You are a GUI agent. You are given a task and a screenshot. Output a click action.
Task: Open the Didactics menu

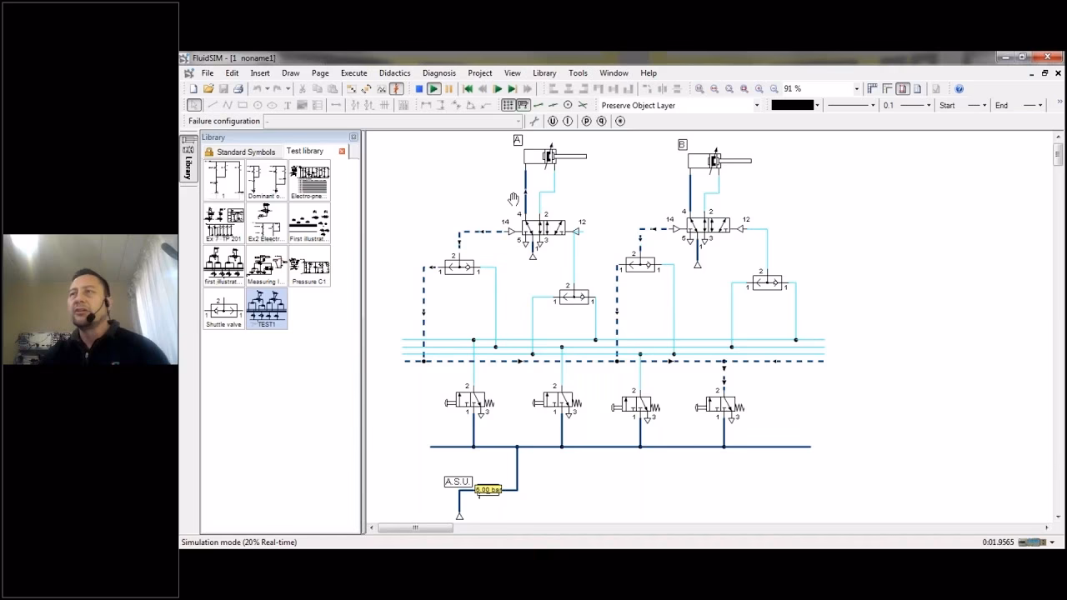click(x=394, y=72)
